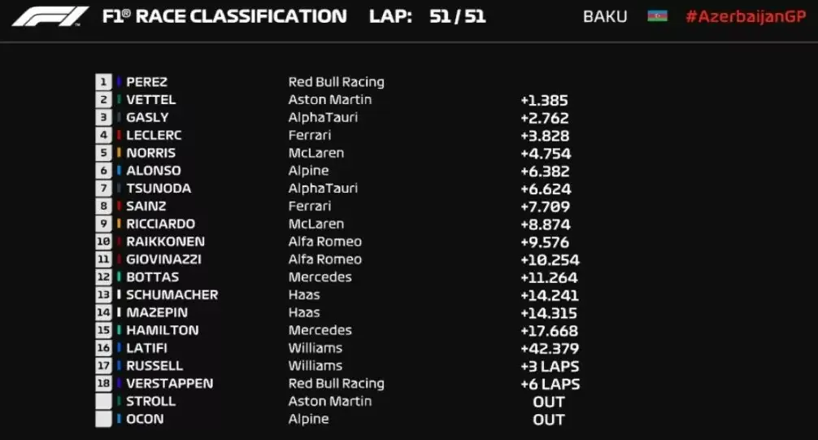Click the HAMILTON driver name
This screenshot has width=818, height=440.
coord(162,330)
